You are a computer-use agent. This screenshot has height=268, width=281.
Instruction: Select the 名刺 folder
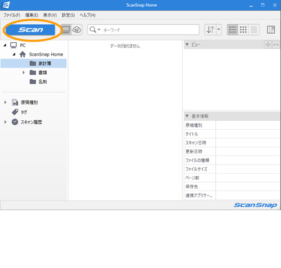(x=38, y=81)
